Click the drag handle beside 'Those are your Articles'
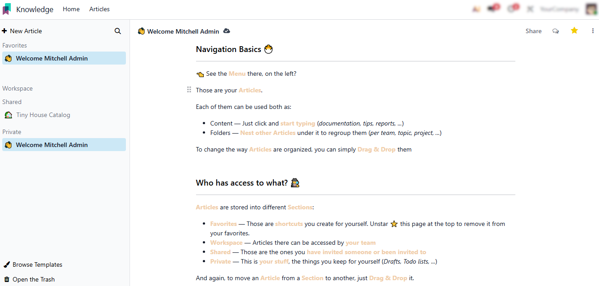599x286 pixels. pos(189,90)
